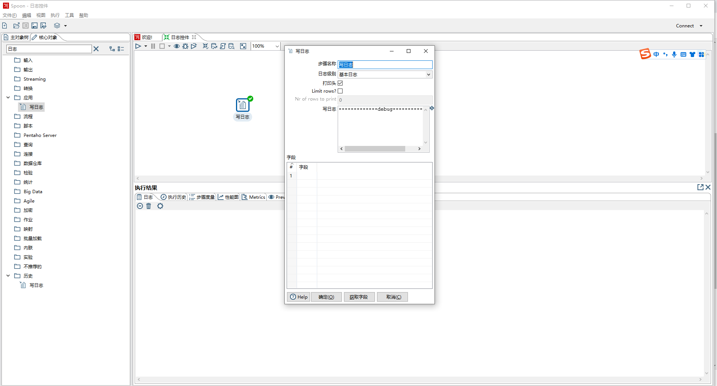Image resolution: width=717 pixels, height=386 pixels.
Task: Open the 视图 menu
Action: [x=41, y=15]
